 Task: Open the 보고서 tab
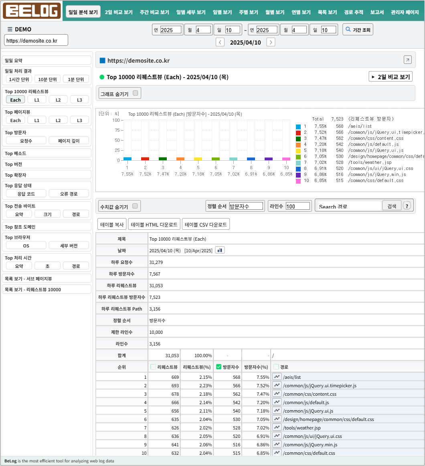pyautogui.click(x=377, y=12)
